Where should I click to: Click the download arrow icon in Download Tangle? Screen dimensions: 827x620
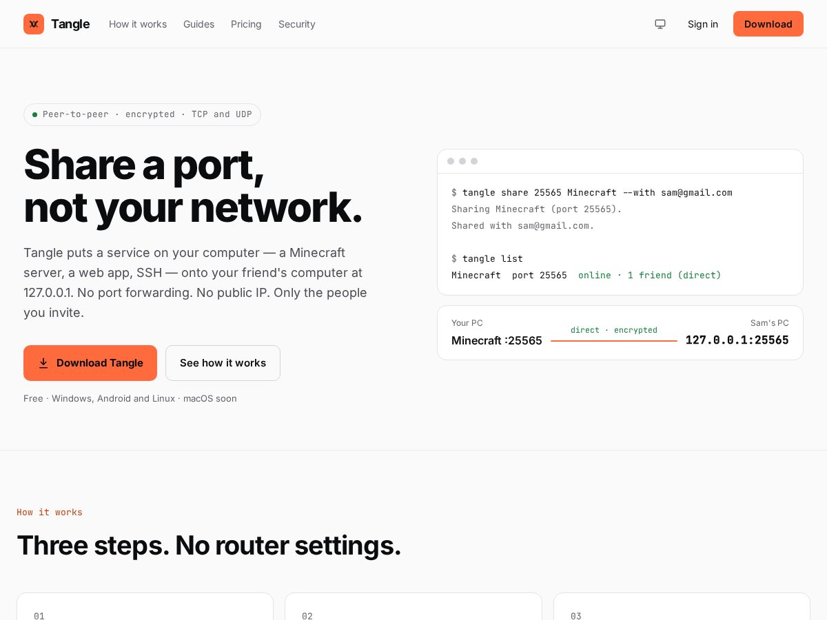coord(43,363)
